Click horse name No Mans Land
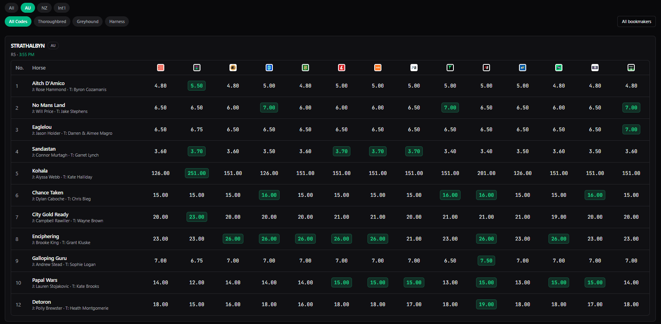Viewport: 661px width, 324px height. coord(49,105)
